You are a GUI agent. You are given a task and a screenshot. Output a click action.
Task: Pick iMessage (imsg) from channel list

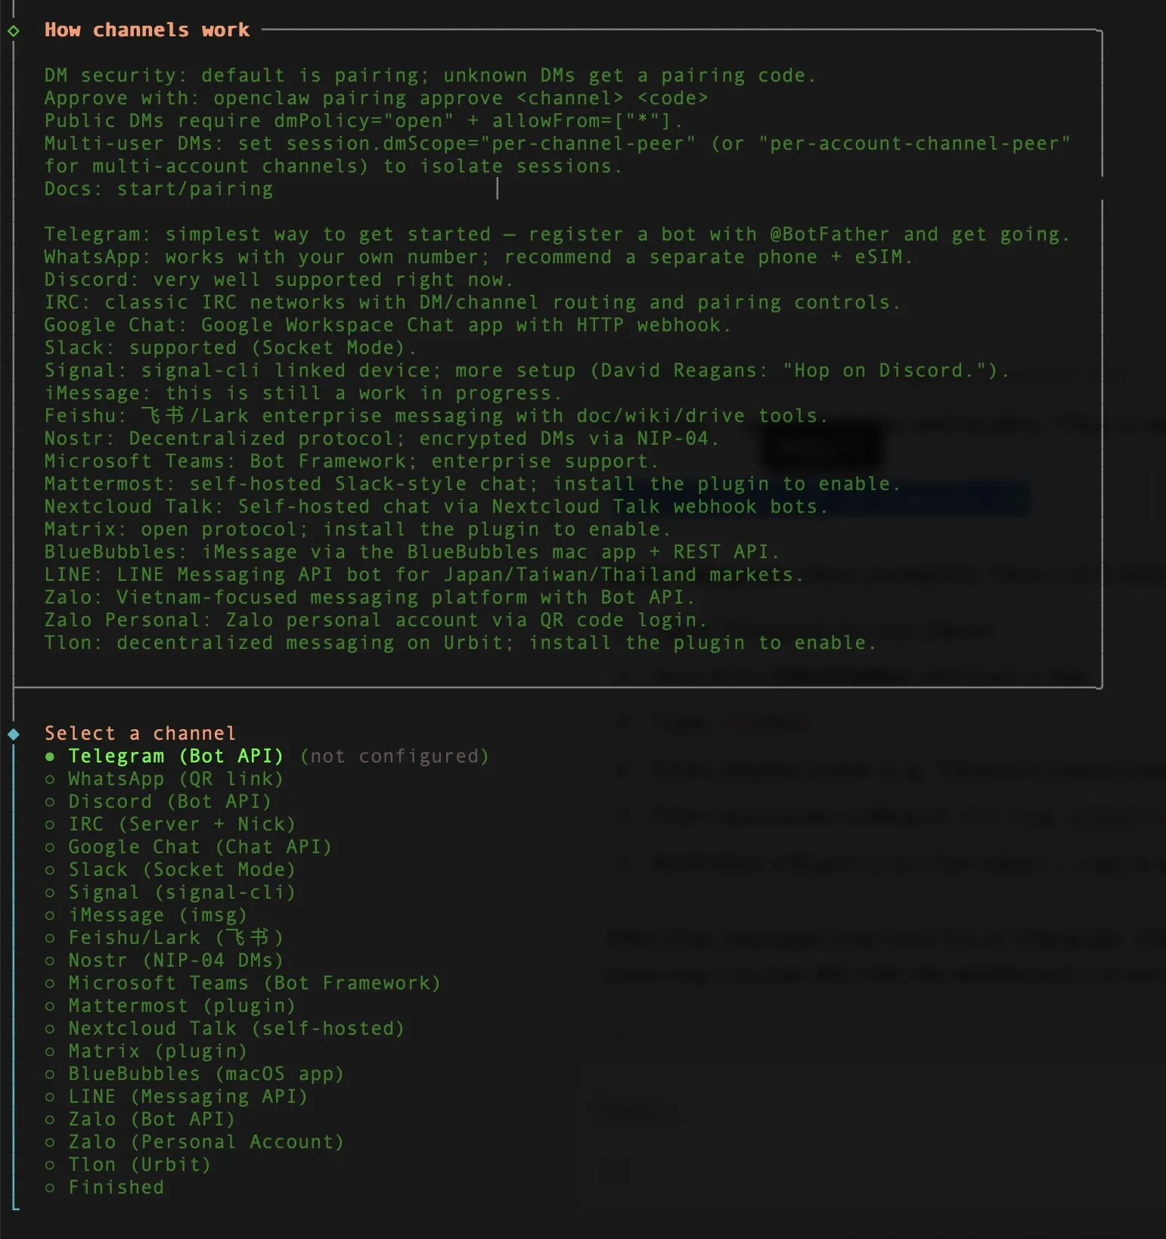click(x=157, y=915)
